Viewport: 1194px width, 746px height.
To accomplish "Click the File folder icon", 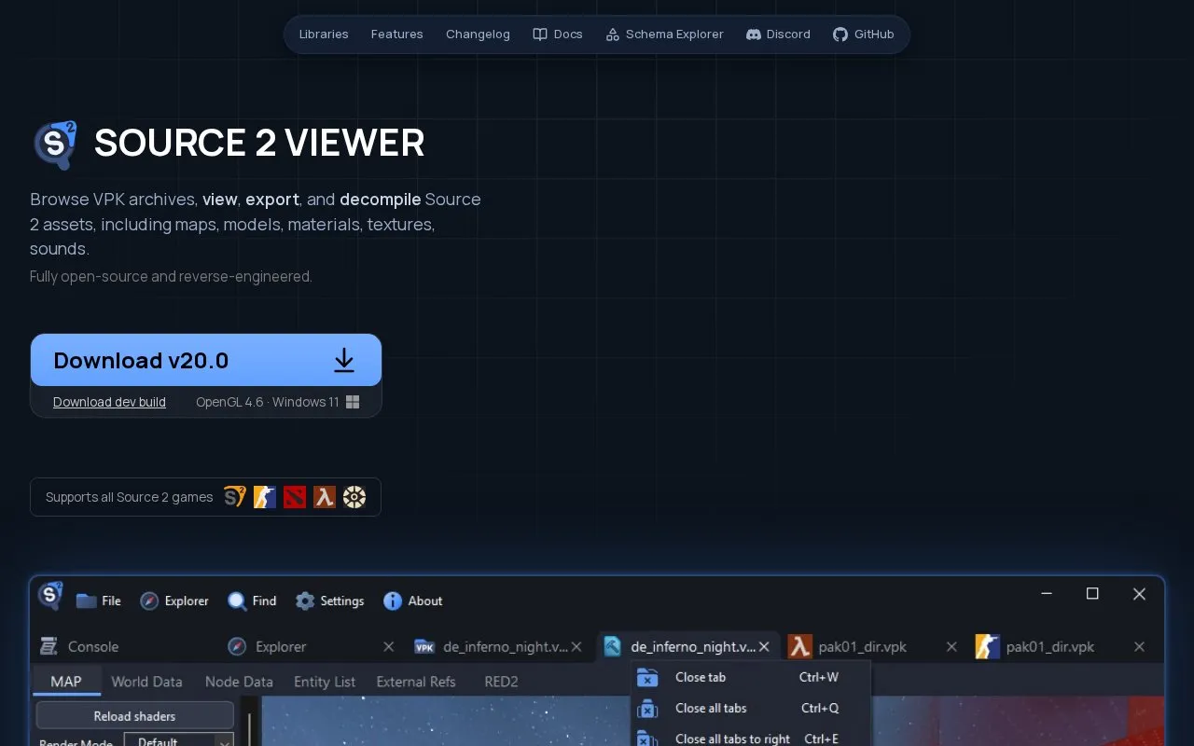I will click(87, 601).
